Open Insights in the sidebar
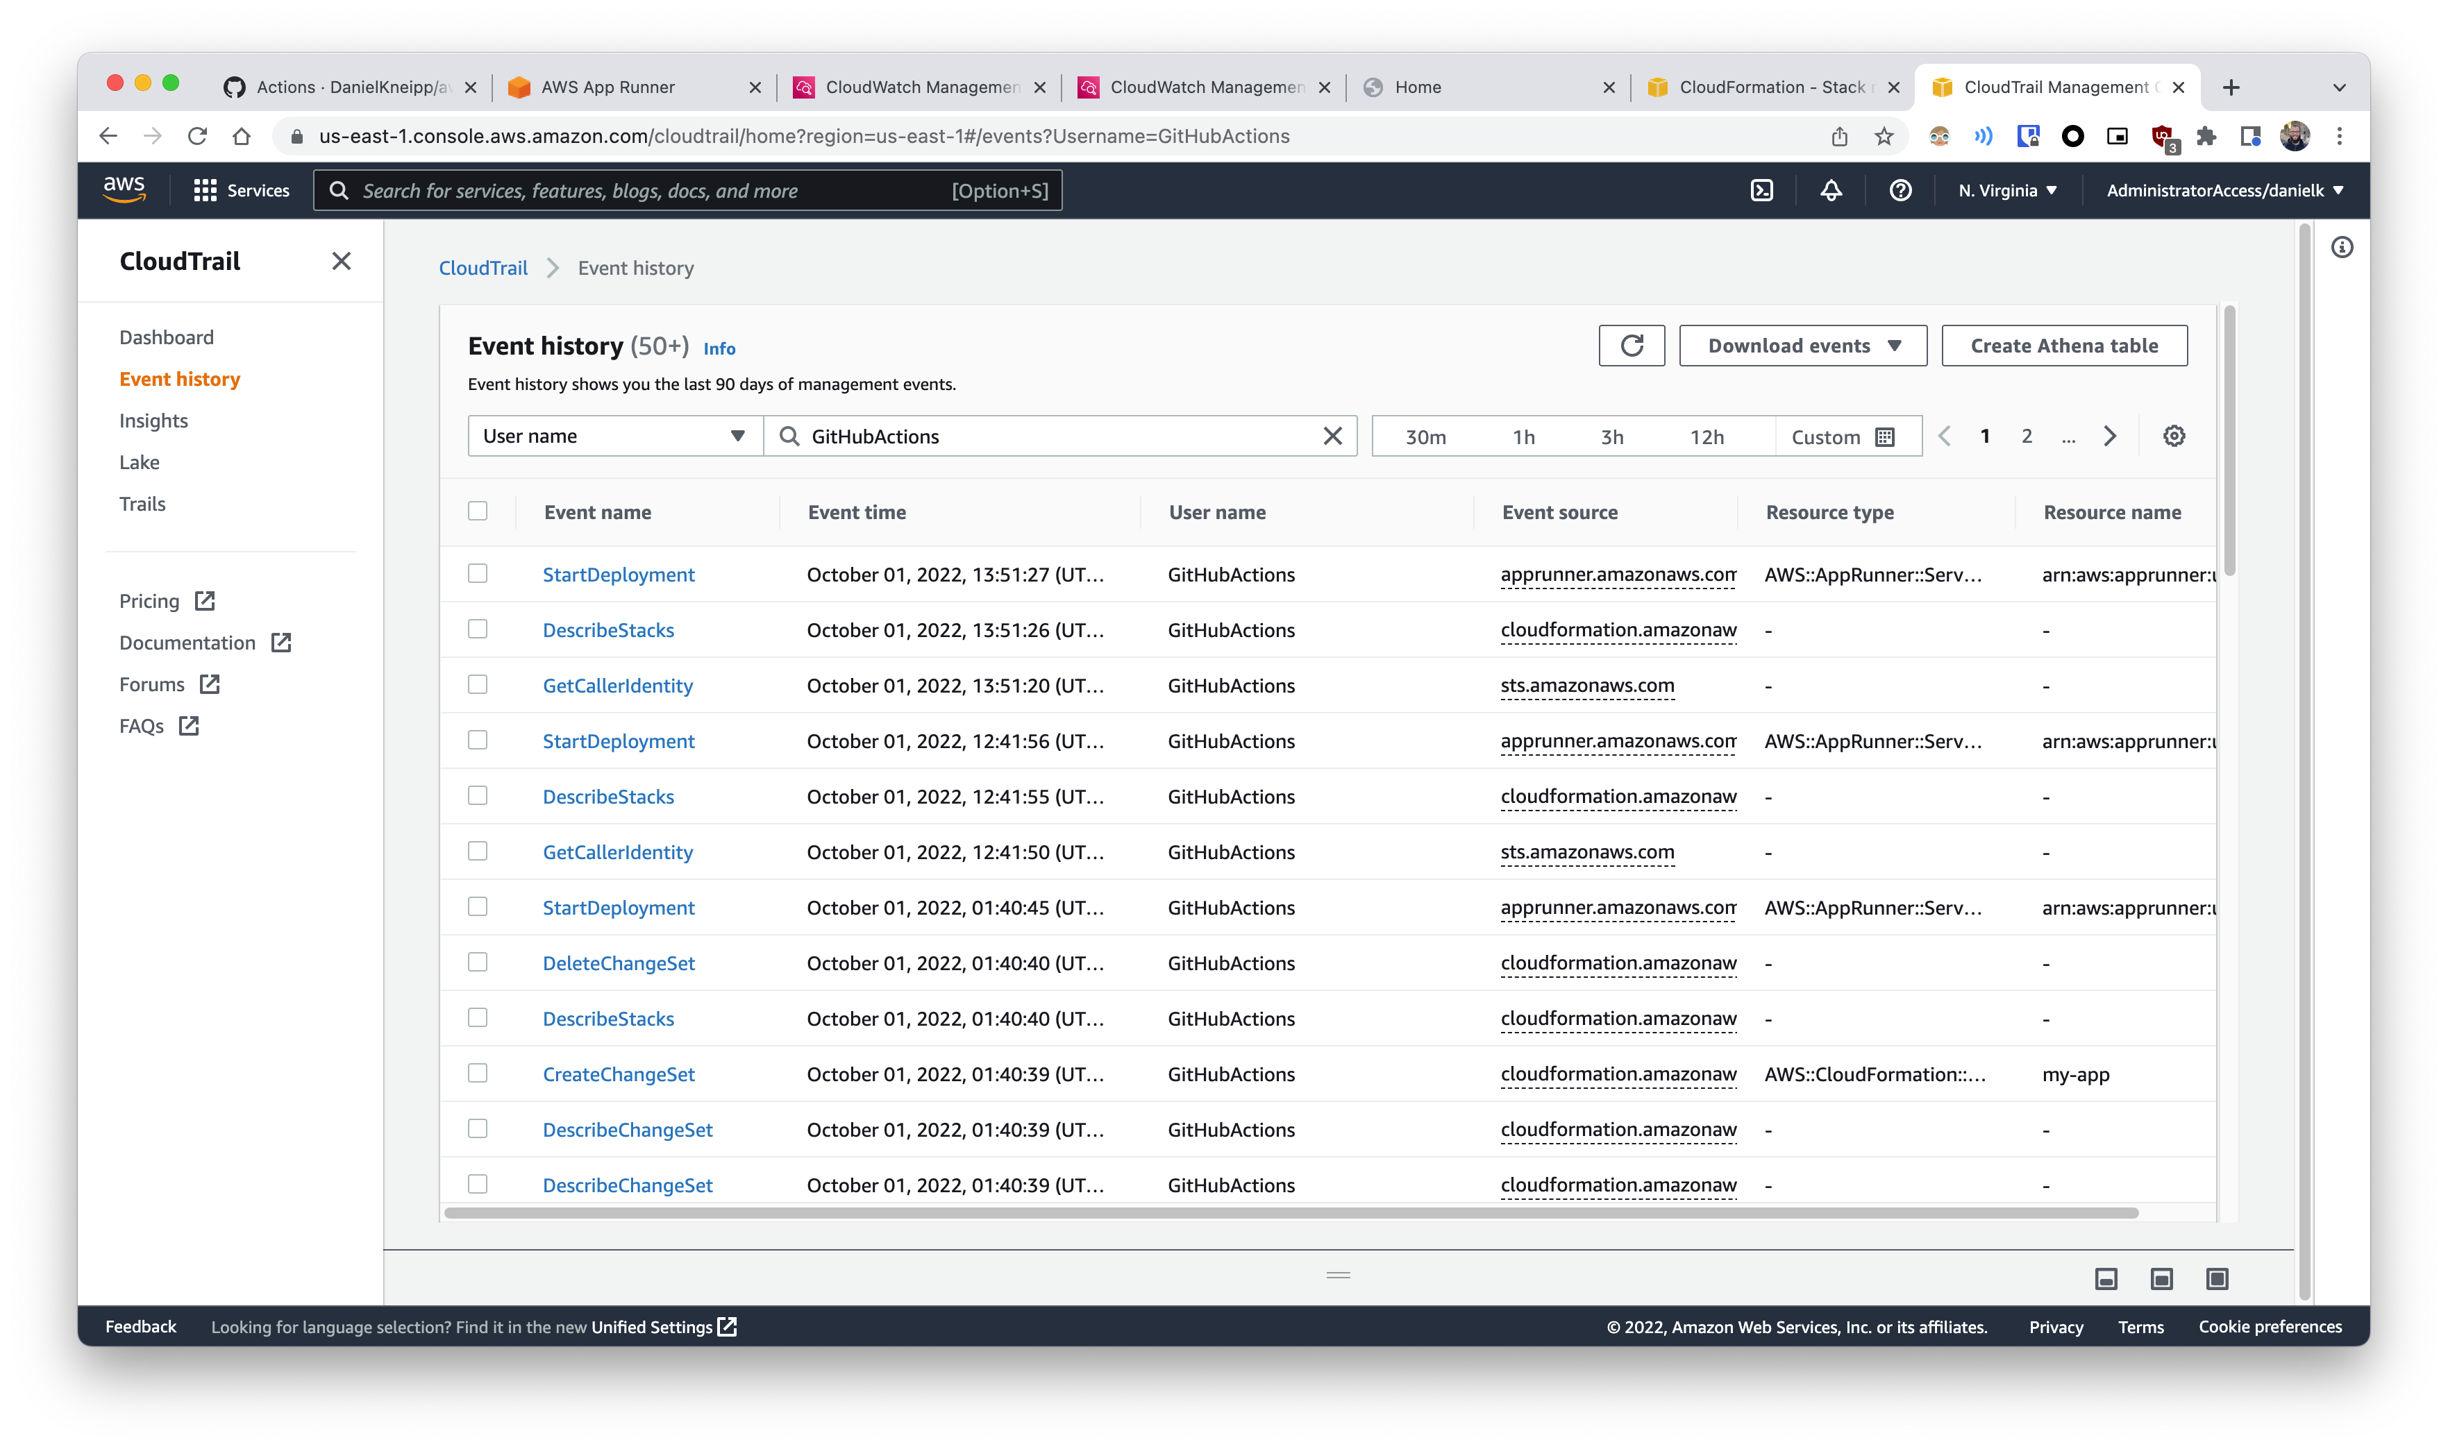 point(153,421)
